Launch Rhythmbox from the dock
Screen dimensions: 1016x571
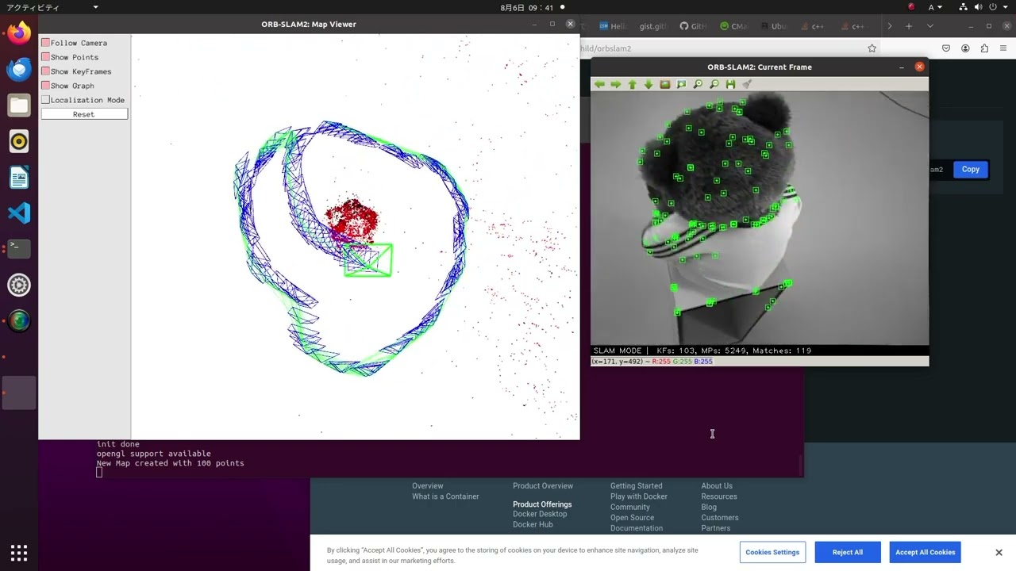click(x=19, y=141)
